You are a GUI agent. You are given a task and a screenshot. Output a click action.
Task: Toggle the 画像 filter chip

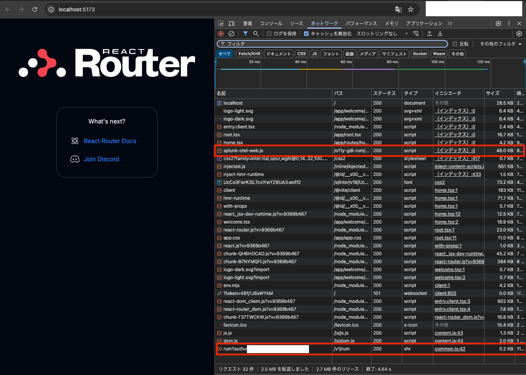[350, 54]
